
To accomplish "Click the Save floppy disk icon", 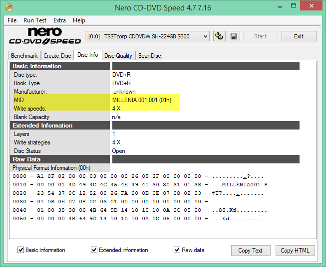I will (234, 36).
